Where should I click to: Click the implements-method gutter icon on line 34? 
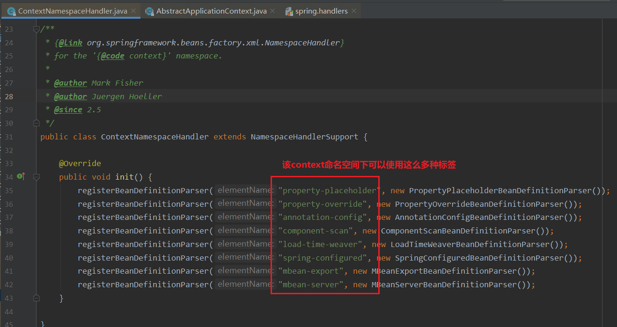point(21,176)
